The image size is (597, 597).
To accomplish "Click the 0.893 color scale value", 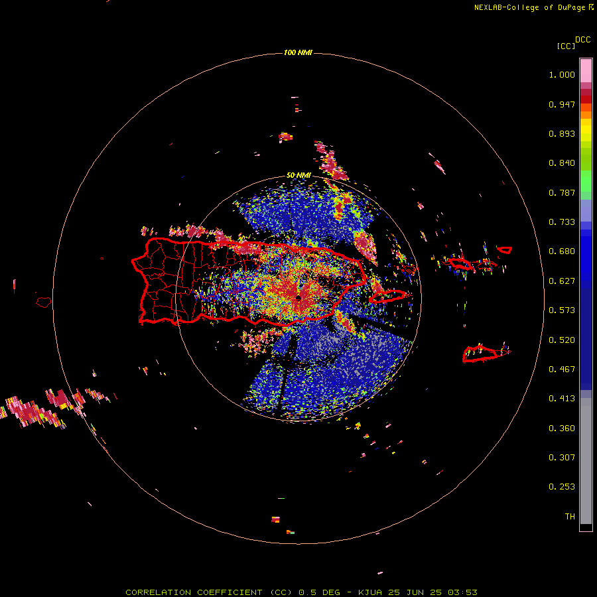I will pyautogui.click(x=562, y=133).
